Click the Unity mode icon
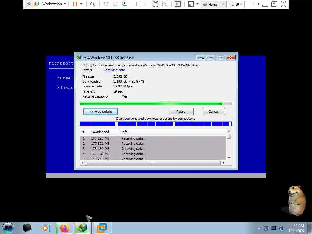The height and width of the screenshot is (234, 312). 165,4
